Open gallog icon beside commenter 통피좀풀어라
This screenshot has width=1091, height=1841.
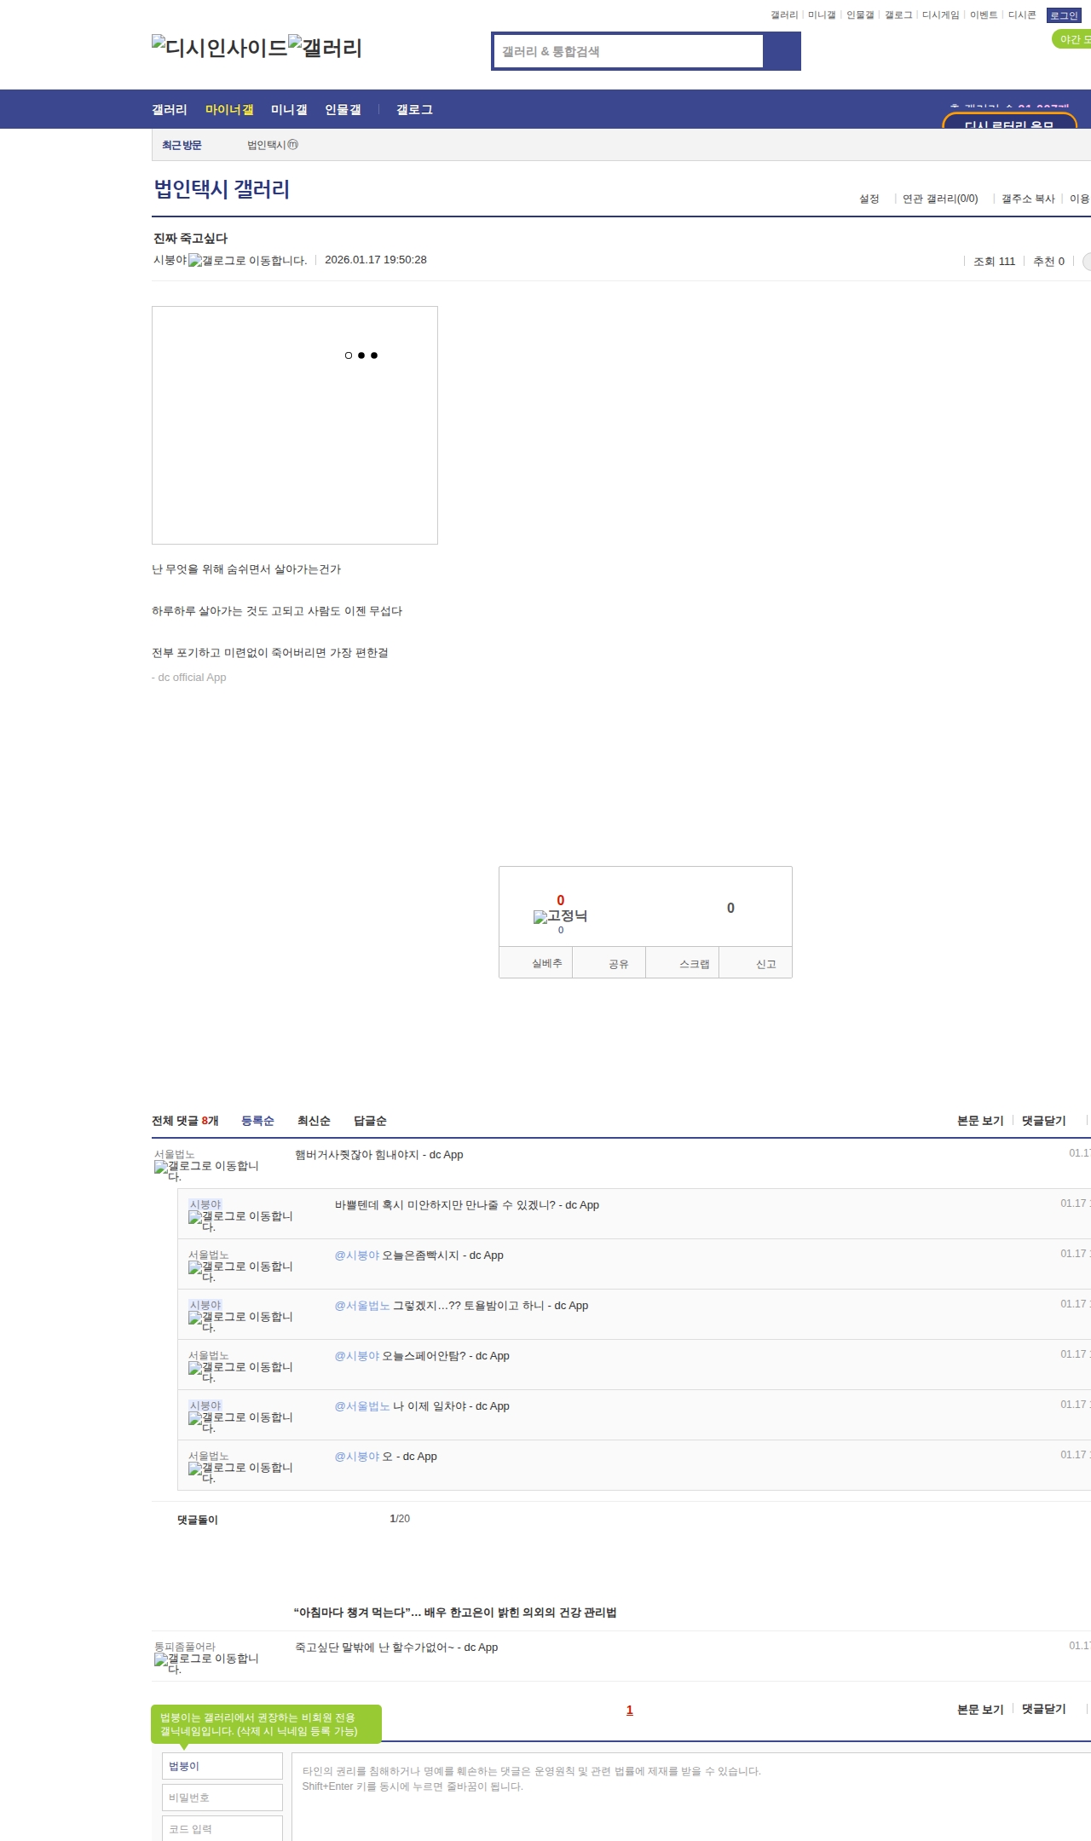click(x=206, y=1664)
